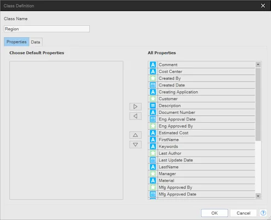The image size is (271, 220).
Task: Click the text icon beside Creating Application
Action: click(153, 92)
